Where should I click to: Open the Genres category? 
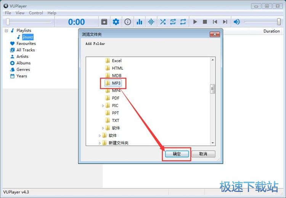(23, 70)
